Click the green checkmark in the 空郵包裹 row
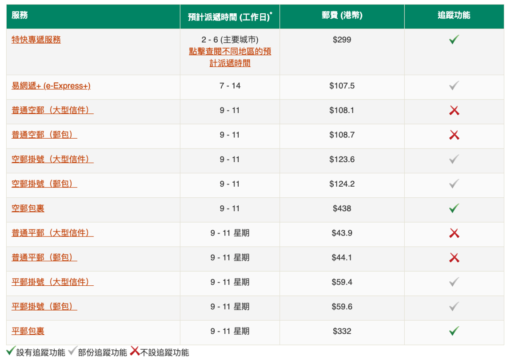Viewport: 511px width, 360px height. (454, 208)
